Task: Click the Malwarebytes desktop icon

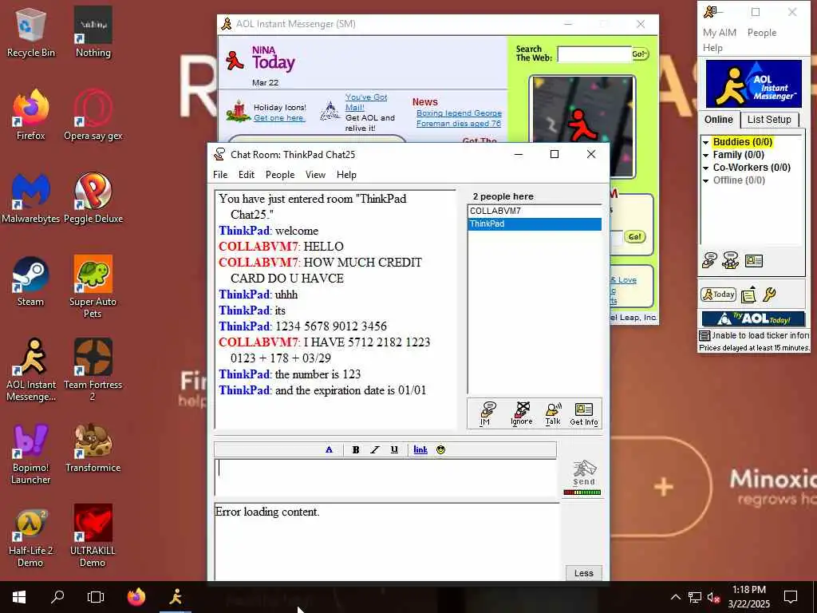Action: point(31,198)
